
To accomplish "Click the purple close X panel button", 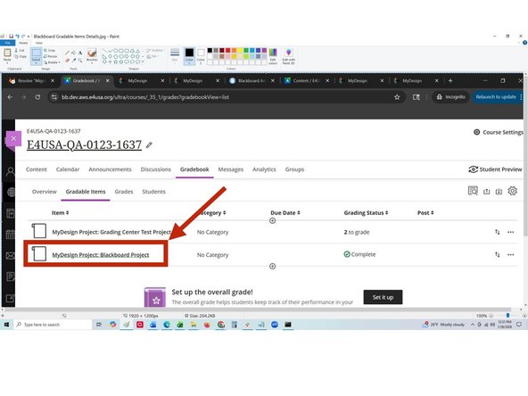I will coord(13,138).
